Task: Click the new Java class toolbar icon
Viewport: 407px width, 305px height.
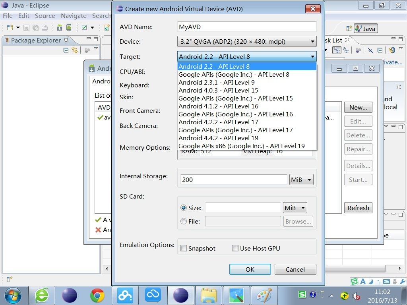Action: click(107, 27)
